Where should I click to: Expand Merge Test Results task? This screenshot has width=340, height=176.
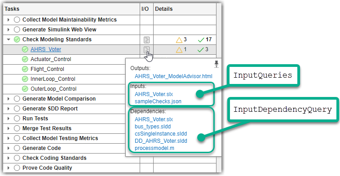9,128
